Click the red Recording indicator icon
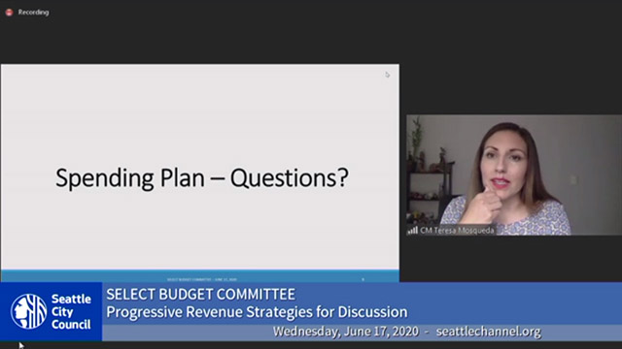 9,13
